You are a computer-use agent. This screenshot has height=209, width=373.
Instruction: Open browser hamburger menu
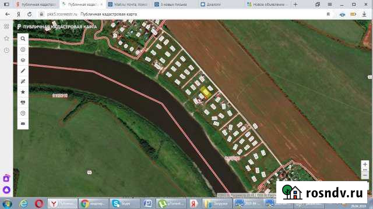[x=330, y=4]
